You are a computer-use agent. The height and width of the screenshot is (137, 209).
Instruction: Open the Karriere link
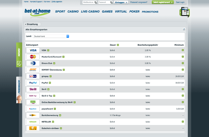point(47,2)
